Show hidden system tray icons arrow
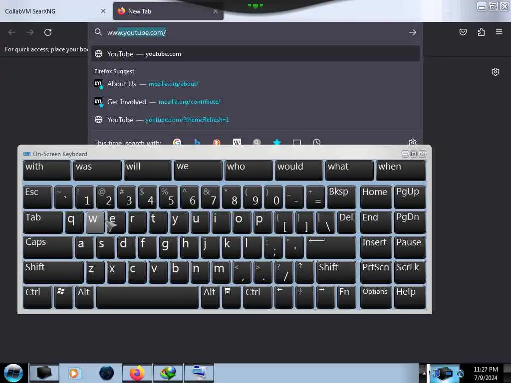The image size is (511, 383). coord(424,373)
